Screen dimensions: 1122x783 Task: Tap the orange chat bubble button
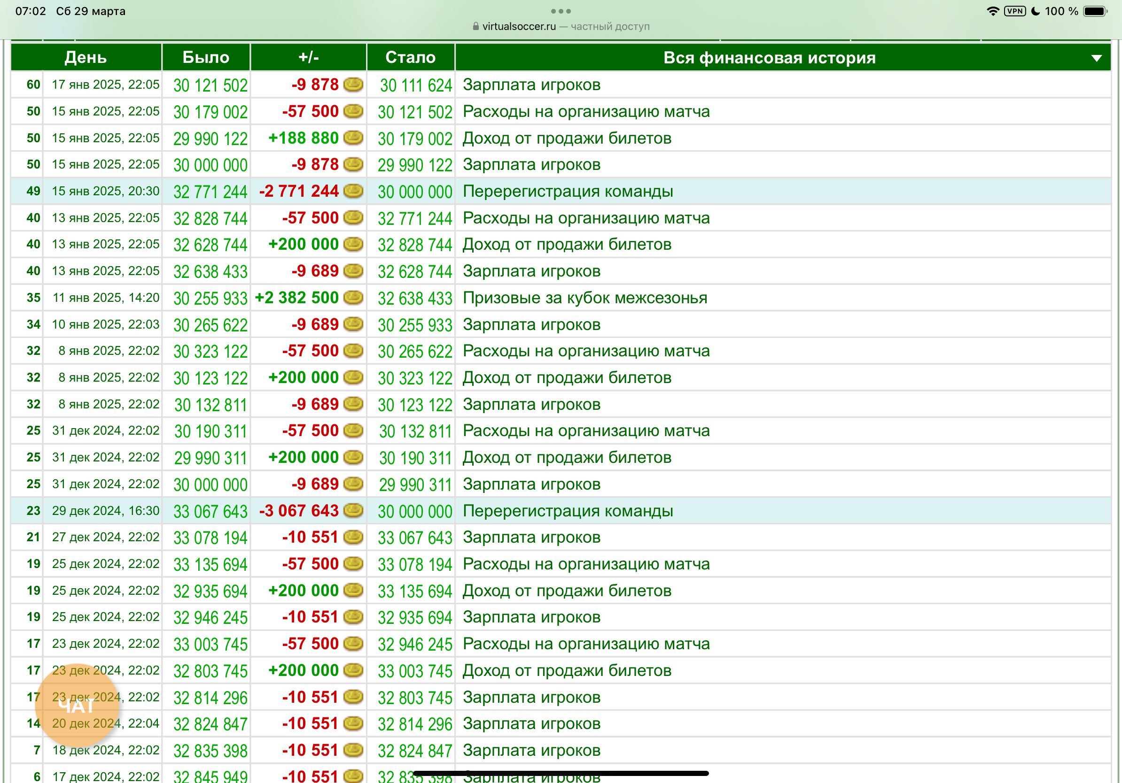(x=77, y=705)
